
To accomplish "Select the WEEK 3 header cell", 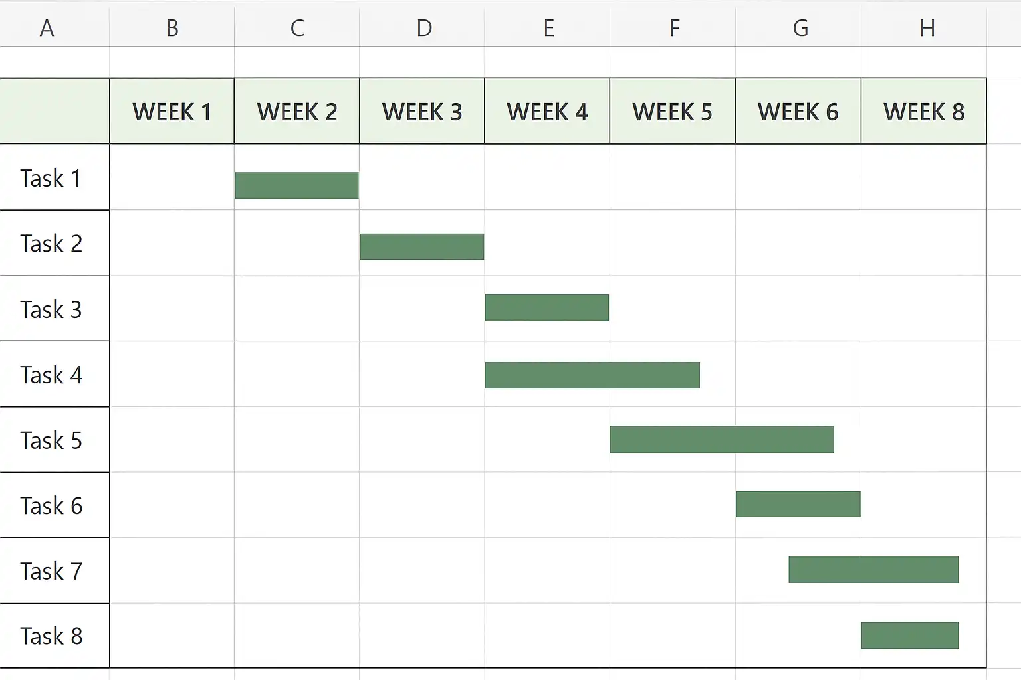I will [x=422, y=112].
